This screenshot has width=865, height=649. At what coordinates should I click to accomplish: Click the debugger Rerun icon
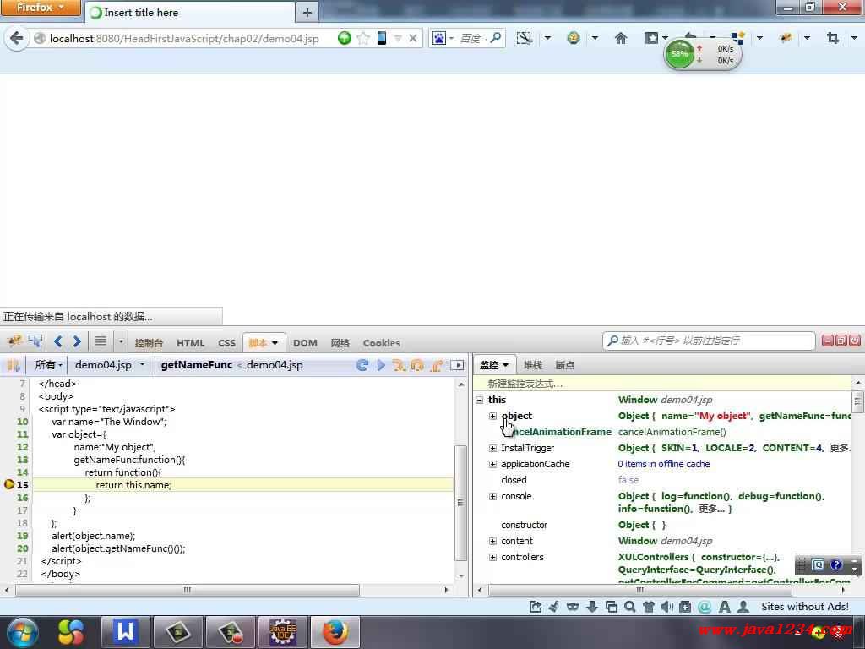362,365
